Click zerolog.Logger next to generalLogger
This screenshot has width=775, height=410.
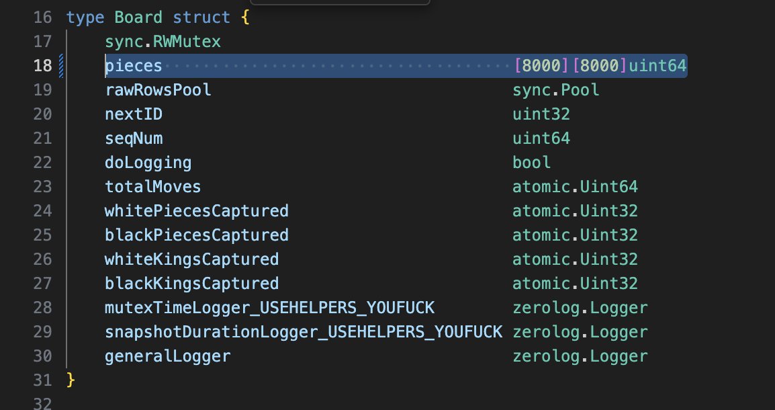(580, 357)
